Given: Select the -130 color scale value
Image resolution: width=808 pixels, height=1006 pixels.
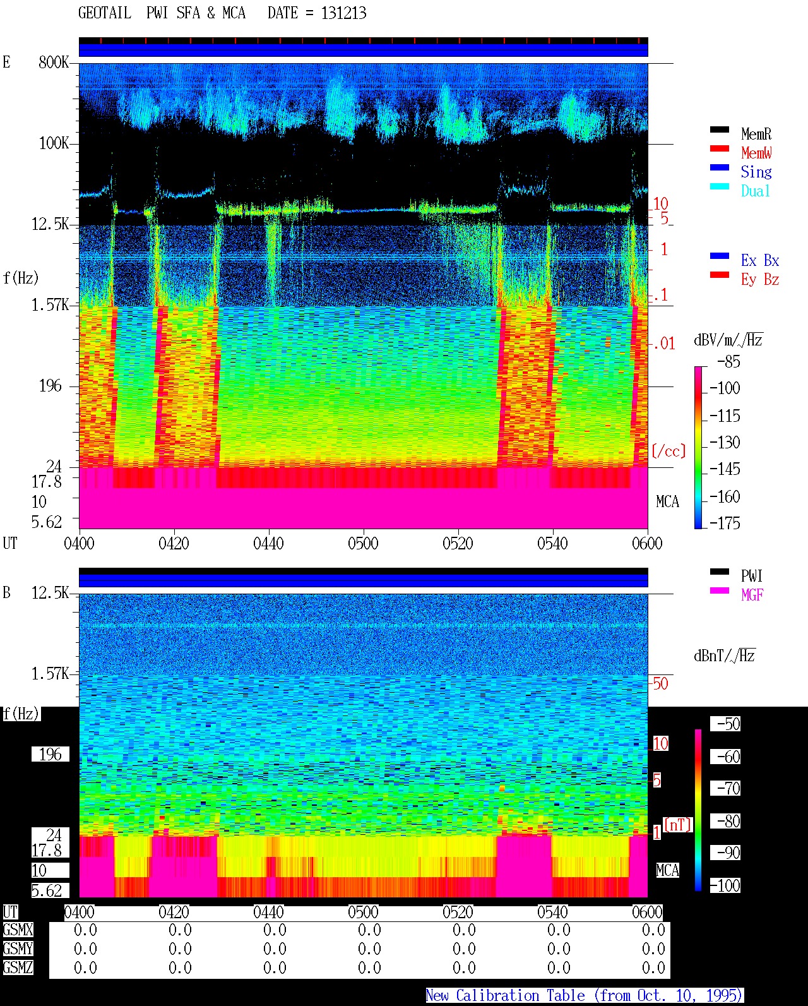Looking at the screenshot, I should click(725, 443).
